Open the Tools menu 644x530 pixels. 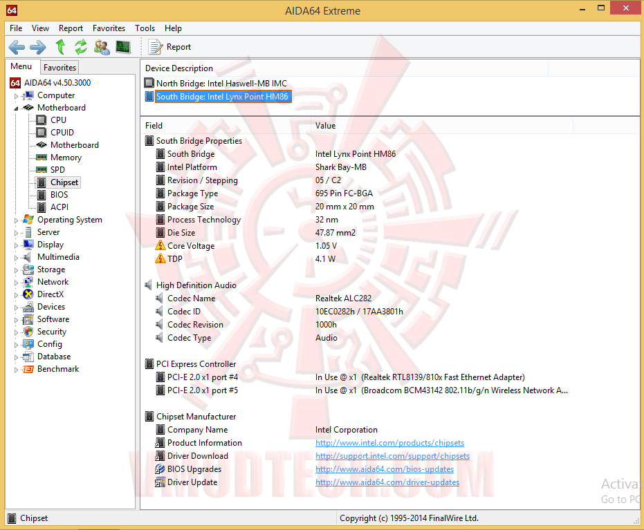click(x=145, y=28)
